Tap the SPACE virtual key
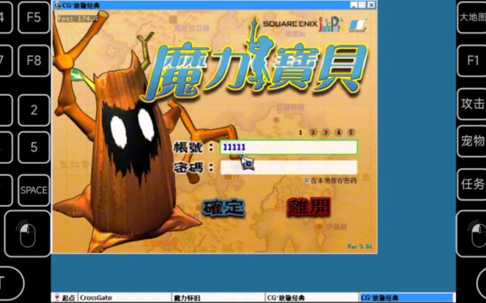Image resolution: width=486 pixels, height=303 pixels. 33,190
